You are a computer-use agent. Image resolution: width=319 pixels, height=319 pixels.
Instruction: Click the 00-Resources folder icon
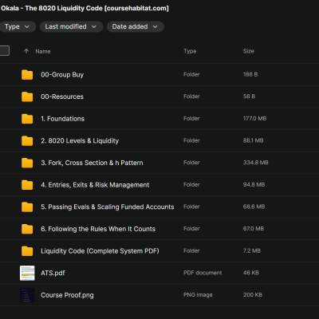tap(27, 96)
